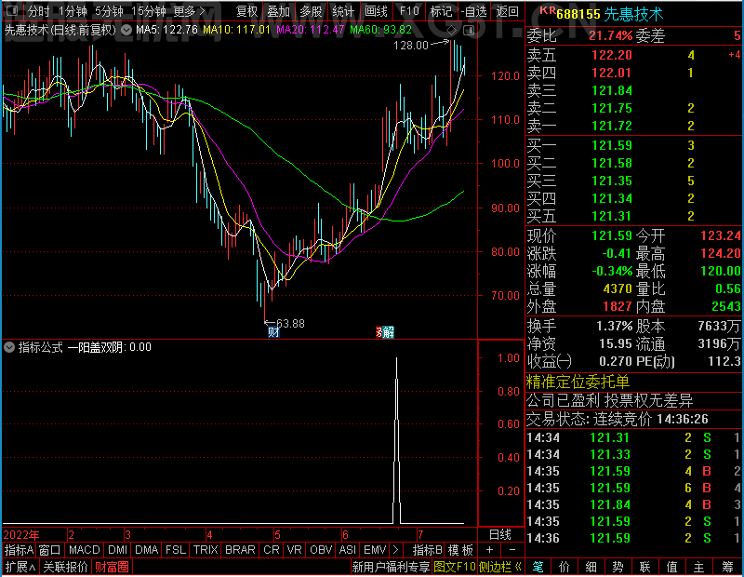This screenshot has width=744, height=577.
Task: Switch indicator to MACD
Action: (85, 550)
